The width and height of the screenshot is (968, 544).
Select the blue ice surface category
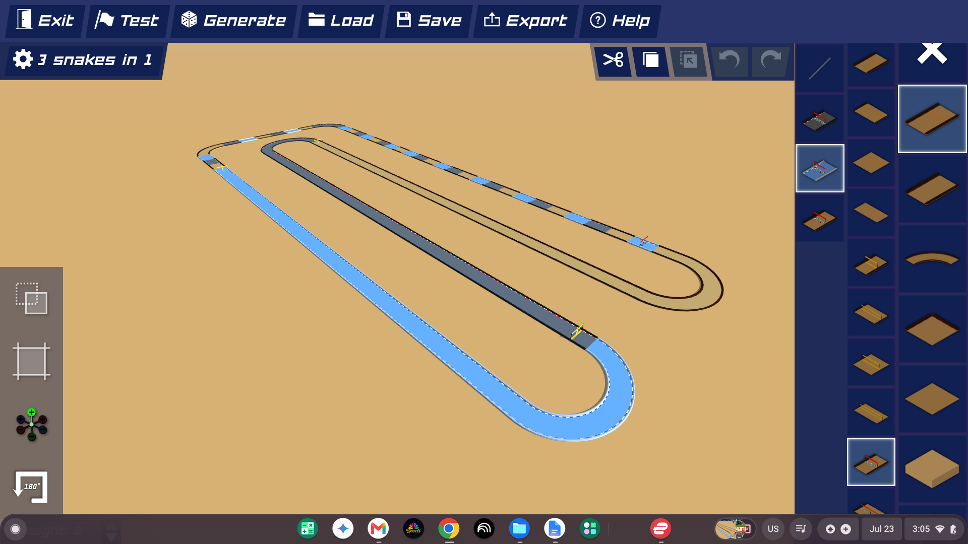(x=820, y=168)
